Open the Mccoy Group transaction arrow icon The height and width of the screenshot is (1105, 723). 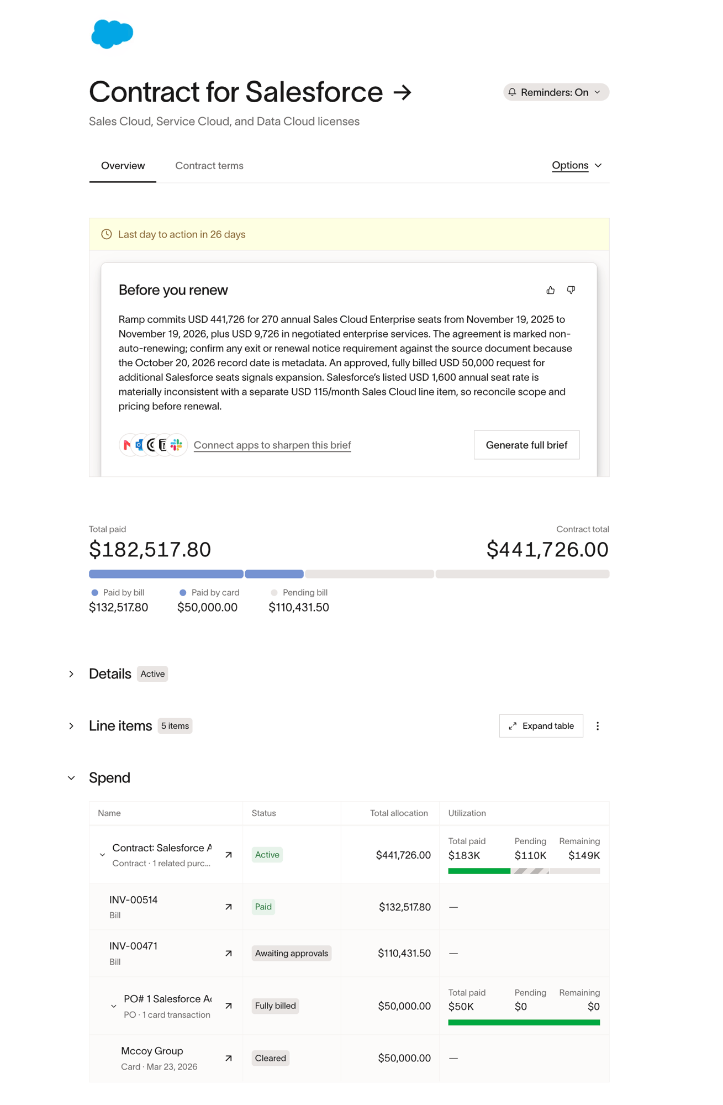pos(229,1058)
